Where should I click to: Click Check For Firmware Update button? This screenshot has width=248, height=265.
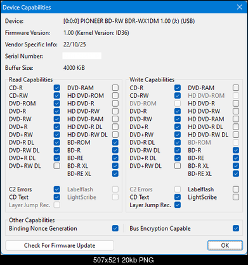point(60,245)
